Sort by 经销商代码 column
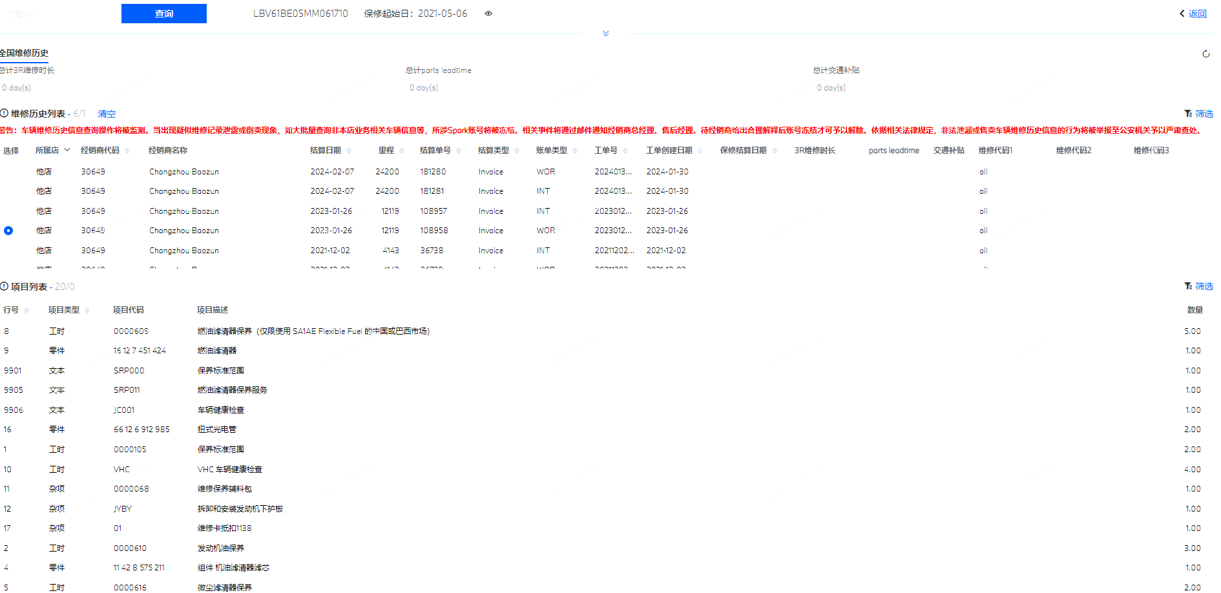1221x593 pixels. coord(127,151)
